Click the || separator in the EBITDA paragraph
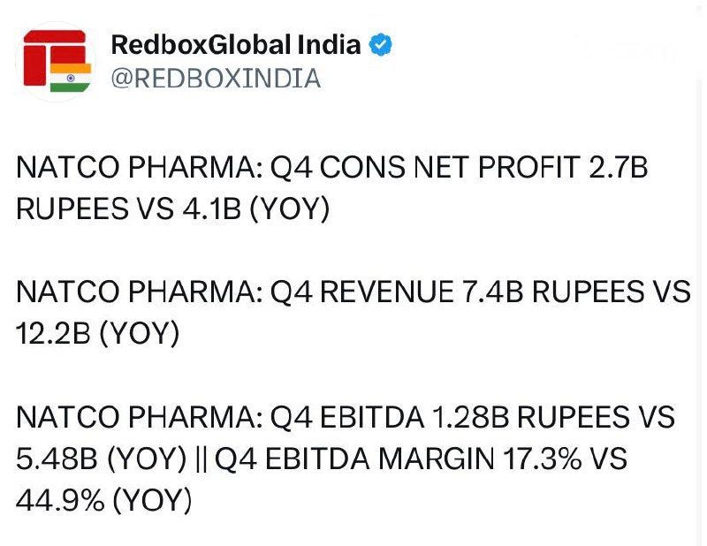The image size is (707, 546). 201,459
